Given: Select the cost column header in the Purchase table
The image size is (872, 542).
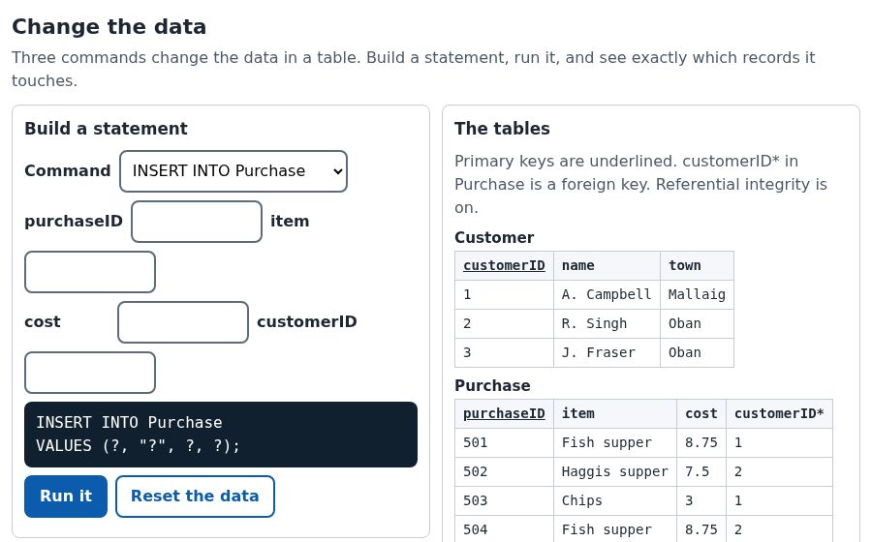Looking at the screenshot, I should 701,413.
